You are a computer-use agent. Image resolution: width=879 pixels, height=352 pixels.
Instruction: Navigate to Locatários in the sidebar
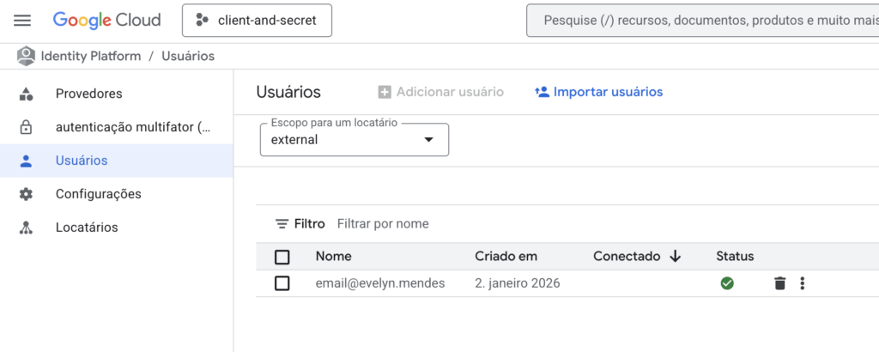point(87,228)
